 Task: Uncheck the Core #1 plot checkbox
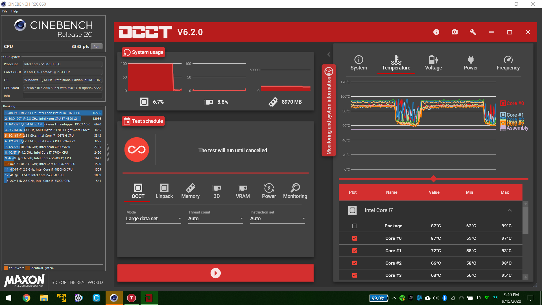(355, 251)
